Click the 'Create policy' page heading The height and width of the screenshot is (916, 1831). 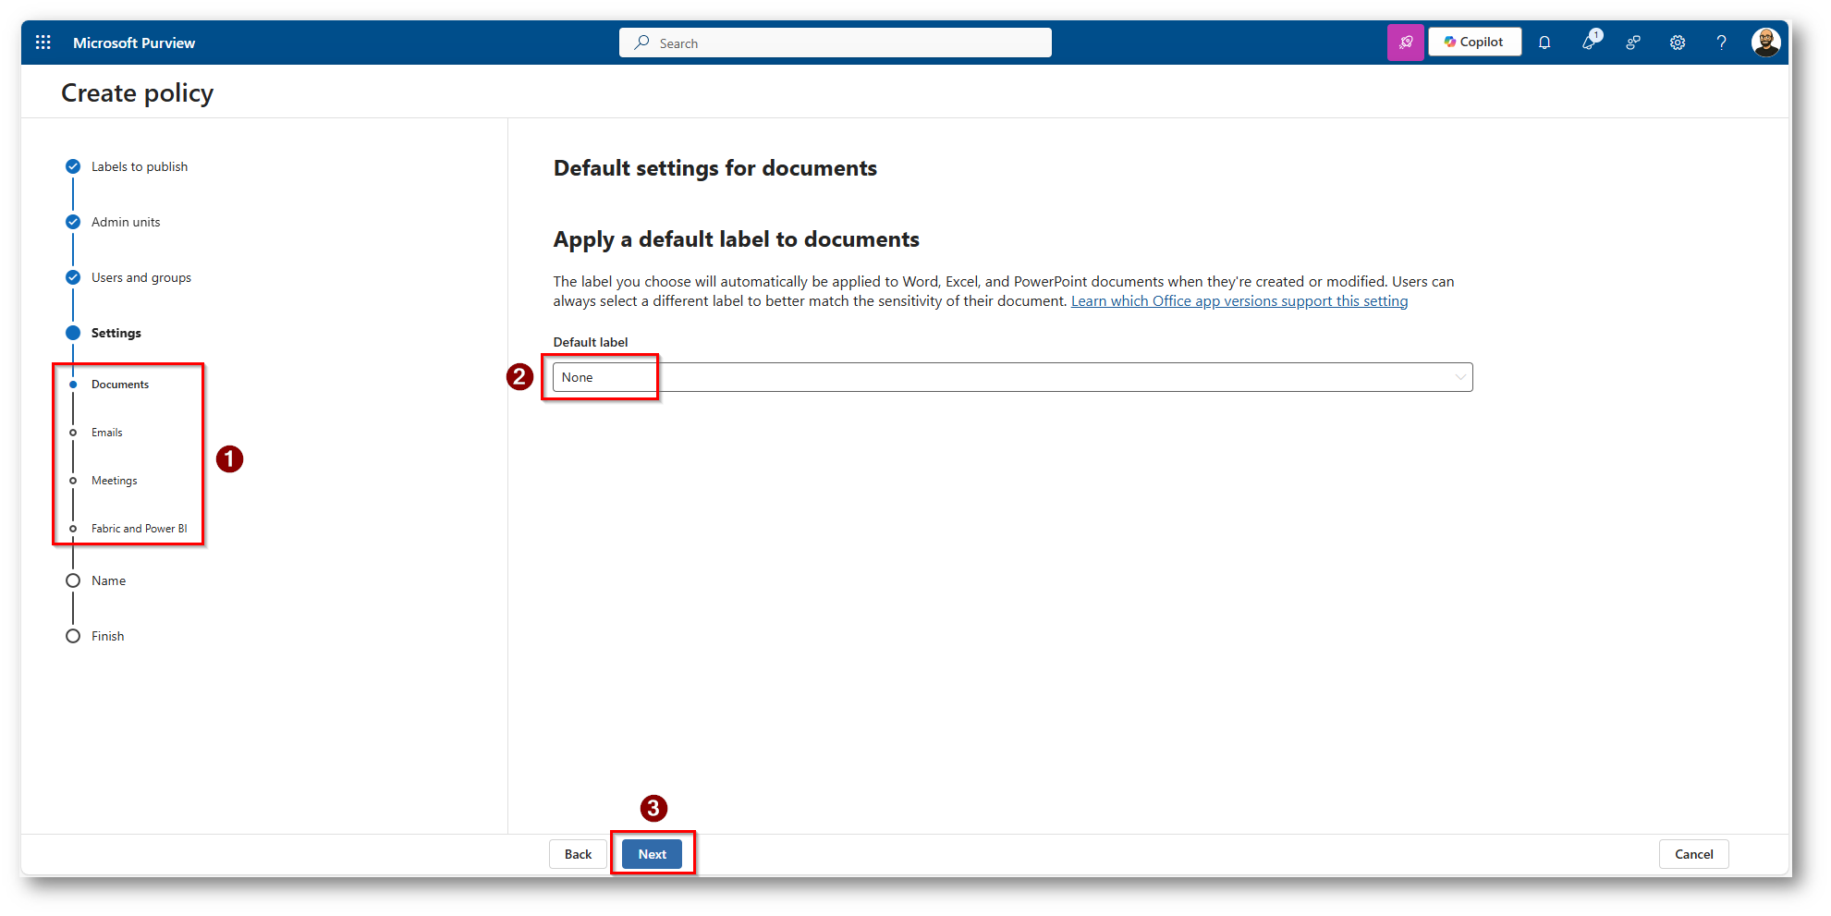[138, 93]
